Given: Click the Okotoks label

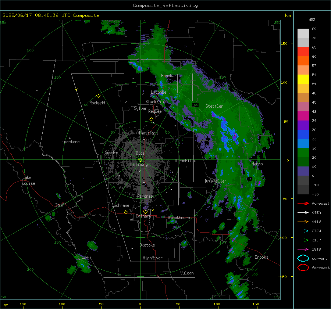Looking at the screenshot, I should [147, 245].
